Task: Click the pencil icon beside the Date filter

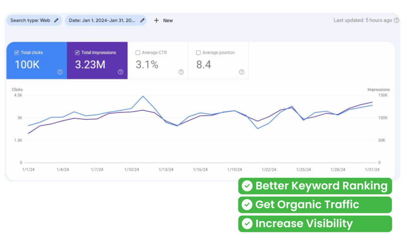Action: [142, 21]
